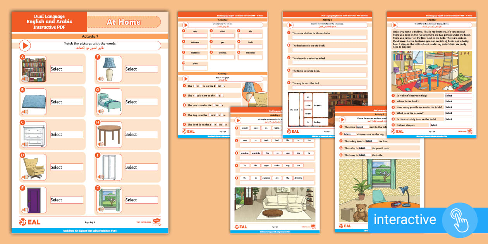Play the audio for the lamp item F
Image resolution: width=488 pixels, height=244 pixels.
(100, 77)
